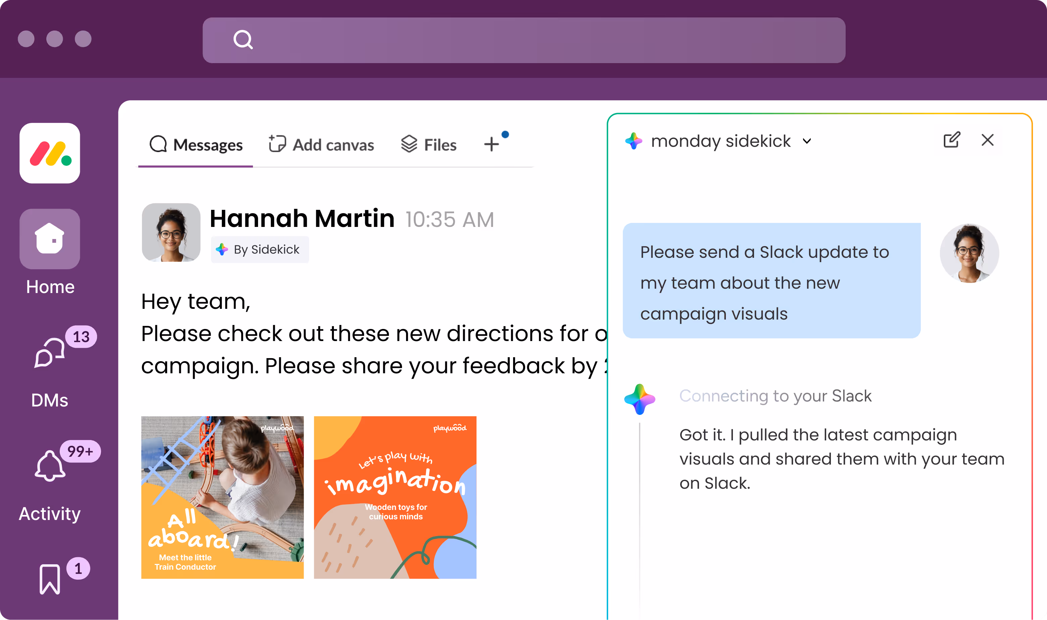Image resolution: width=1047 pixels, height=620 pixels.
Task: Open the Home sidebar icon
Action: click(x=50, y=239)
